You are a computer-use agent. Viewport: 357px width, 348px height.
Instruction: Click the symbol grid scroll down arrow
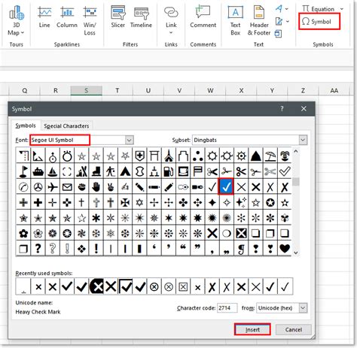[x=296, y=253]
